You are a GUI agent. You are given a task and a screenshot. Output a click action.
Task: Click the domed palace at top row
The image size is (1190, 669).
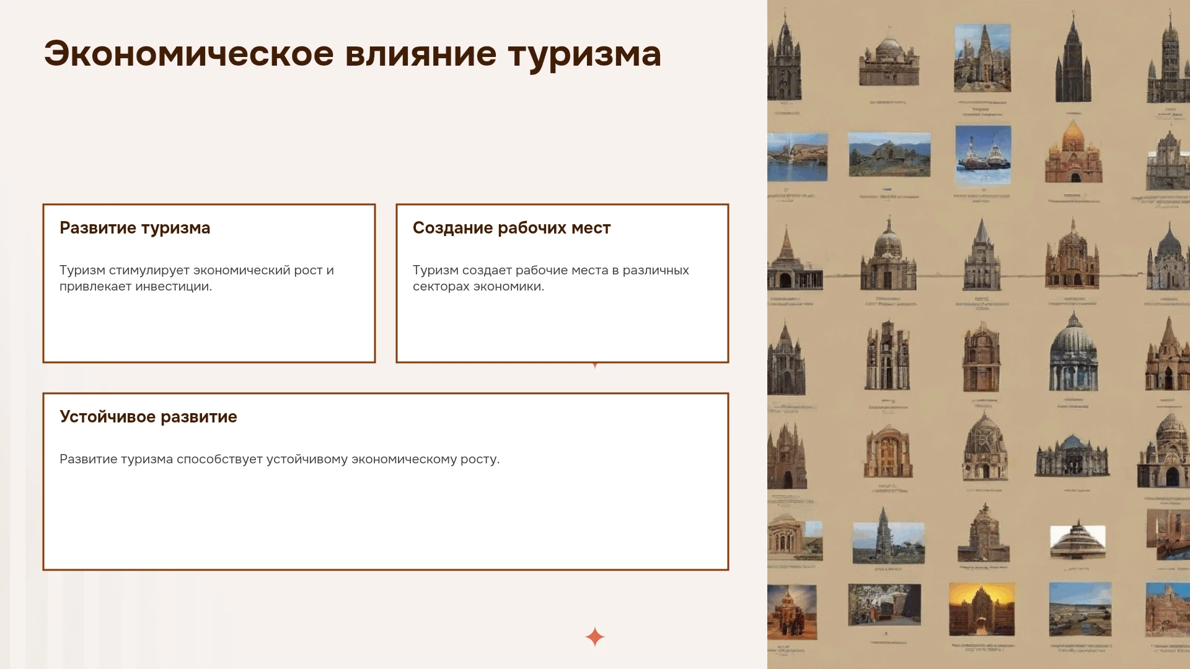(889, 61)
